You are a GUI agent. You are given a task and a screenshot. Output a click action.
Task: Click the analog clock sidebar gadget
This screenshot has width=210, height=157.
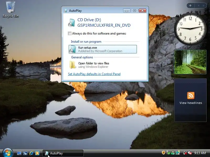190,29
